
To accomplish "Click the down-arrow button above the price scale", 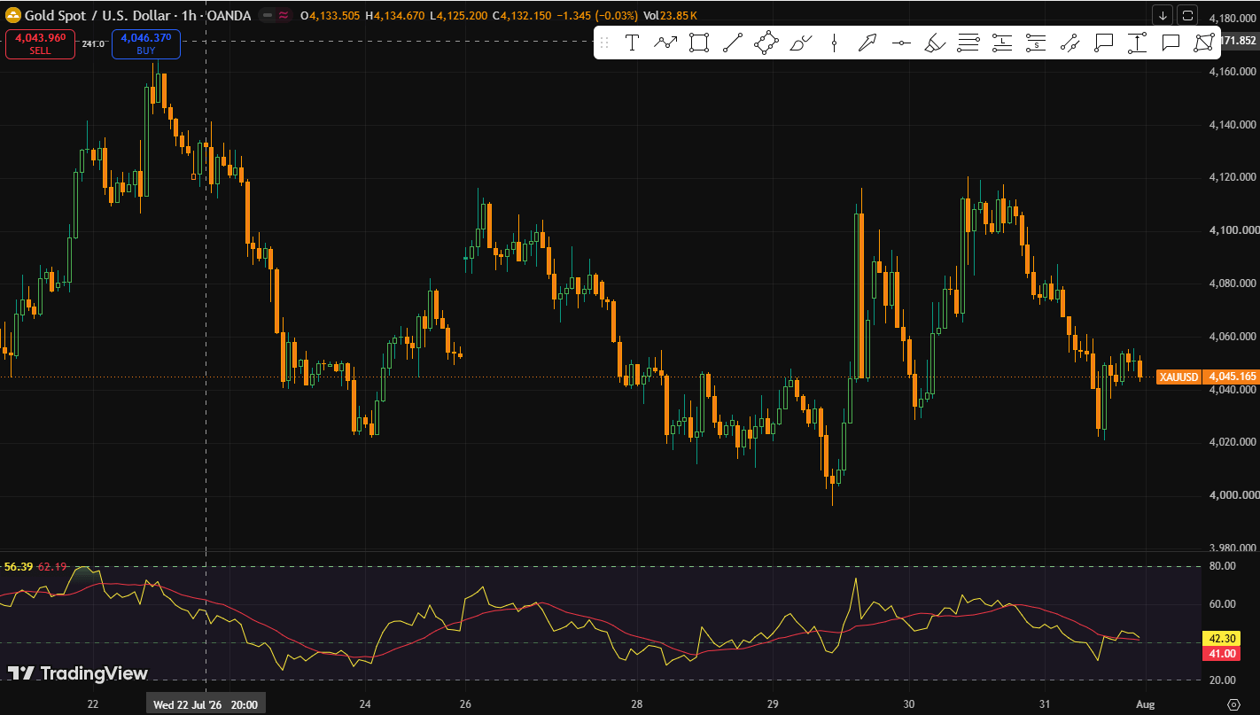I will pyautogui.click(x=1163, y=15).
